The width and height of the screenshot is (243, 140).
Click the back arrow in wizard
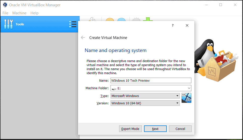[83, 38]
